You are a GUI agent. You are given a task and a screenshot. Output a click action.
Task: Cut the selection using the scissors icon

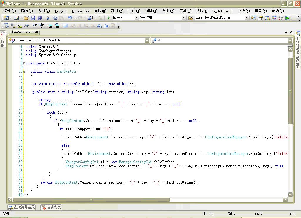tap(48, 18)
